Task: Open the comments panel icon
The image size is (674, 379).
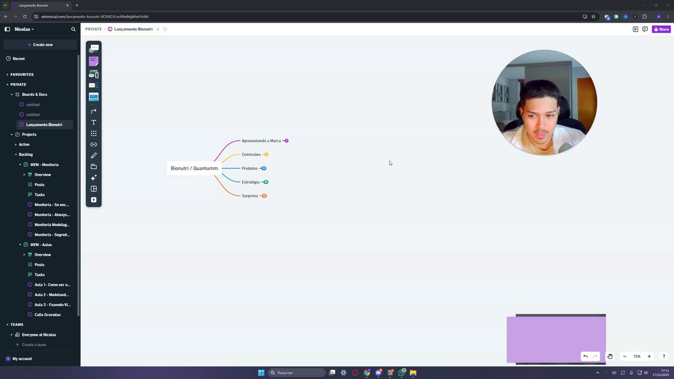Action: [645, 29]
